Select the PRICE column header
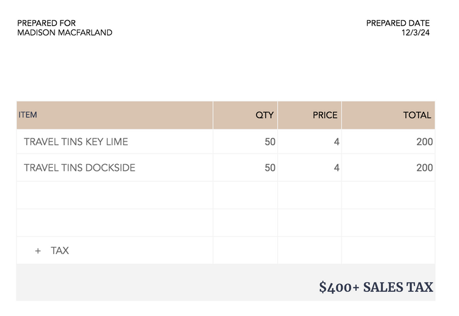The width and height of the screenshot is (459, 316). coord(310,115)
